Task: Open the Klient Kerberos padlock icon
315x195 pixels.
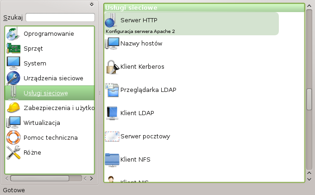Action: coord(112,67)
